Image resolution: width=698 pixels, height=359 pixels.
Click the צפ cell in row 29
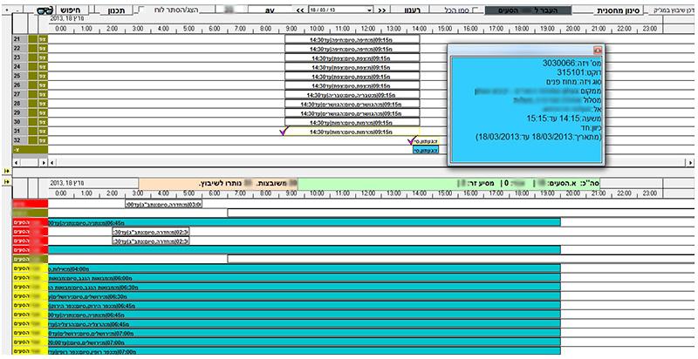tap(43, 113)
